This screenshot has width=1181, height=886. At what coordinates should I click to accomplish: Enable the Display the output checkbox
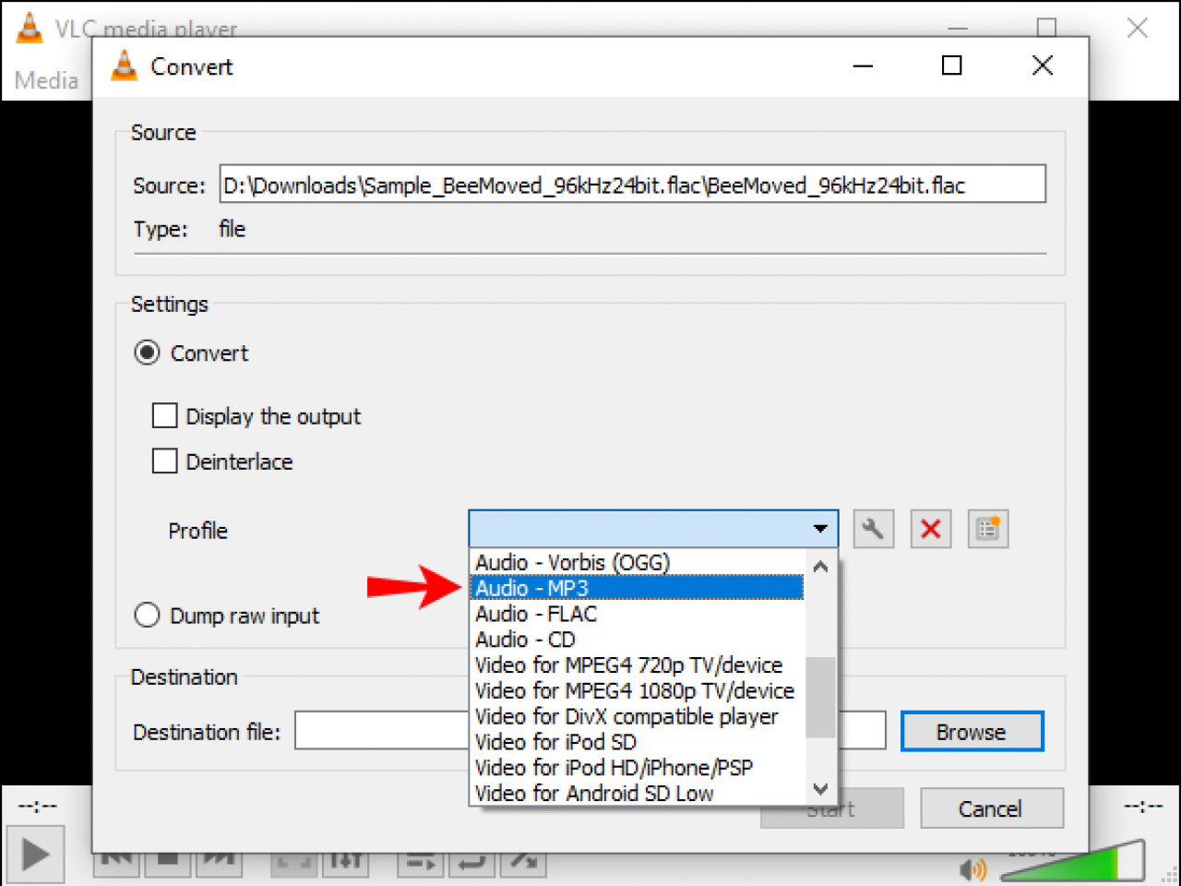pos(164,415)
